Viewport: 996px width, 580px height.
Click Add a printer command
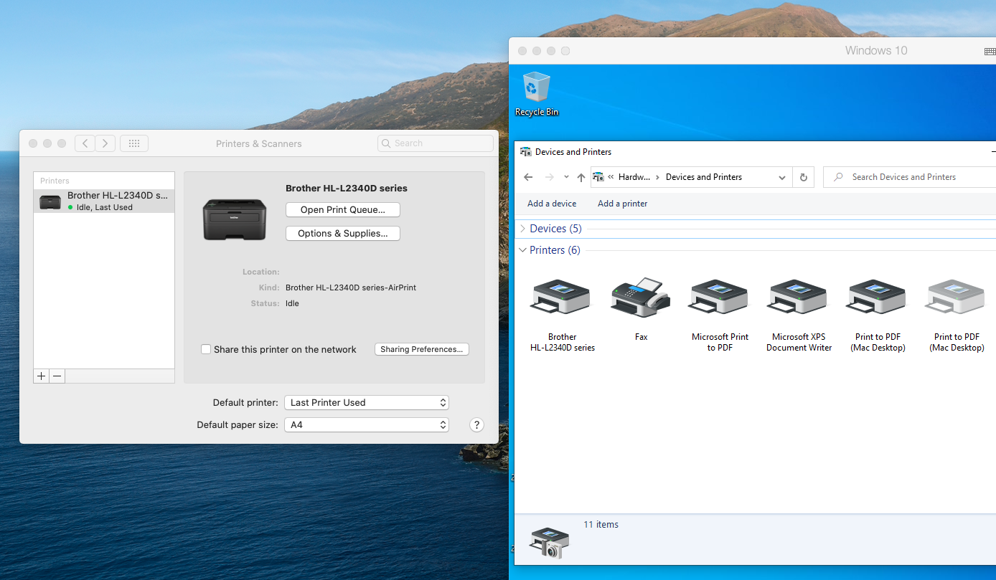click(623, 204)
